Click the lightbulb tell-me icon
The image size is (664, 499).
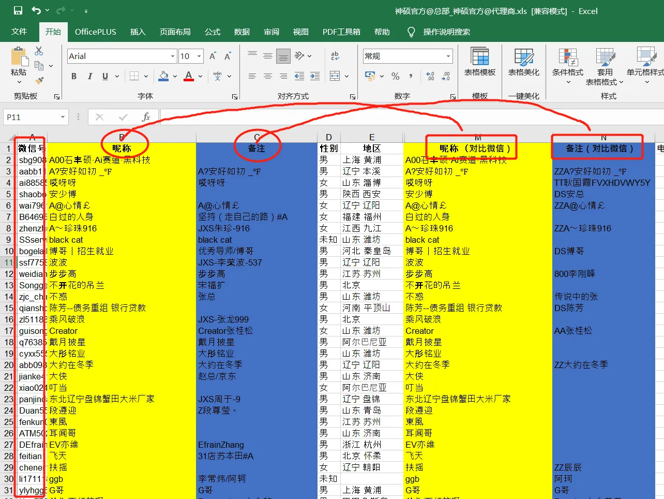tap(411, 32)
